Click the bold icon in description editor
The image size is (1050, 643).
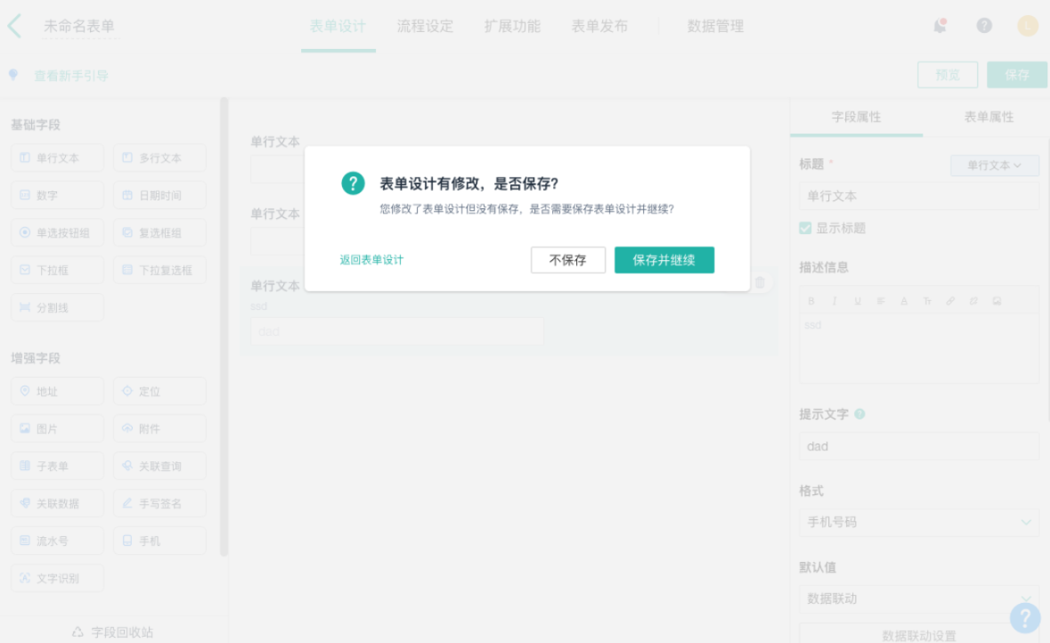811,301
